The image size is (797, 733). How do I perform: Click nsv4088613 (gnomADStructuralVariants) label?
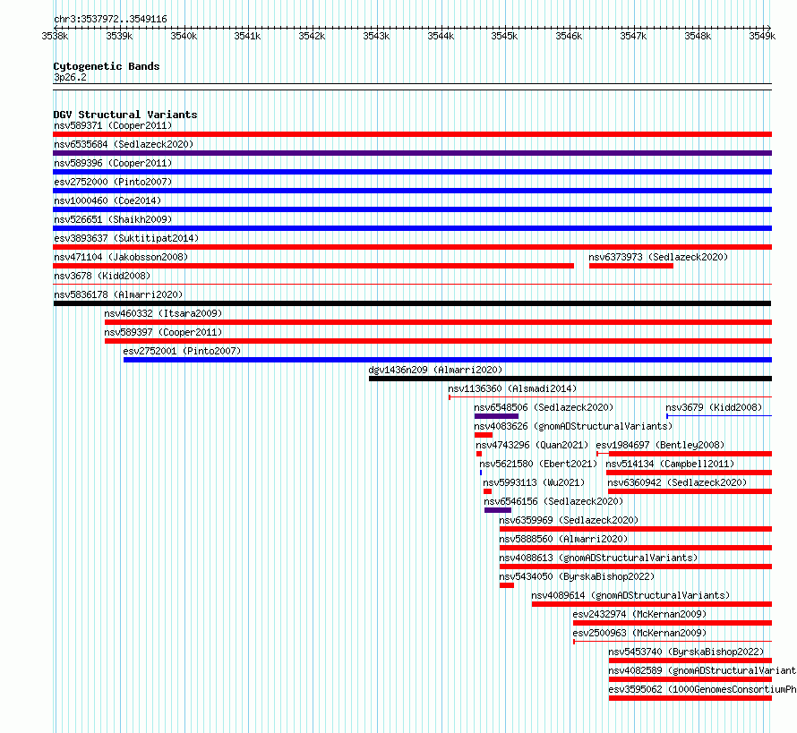(598, 558)
